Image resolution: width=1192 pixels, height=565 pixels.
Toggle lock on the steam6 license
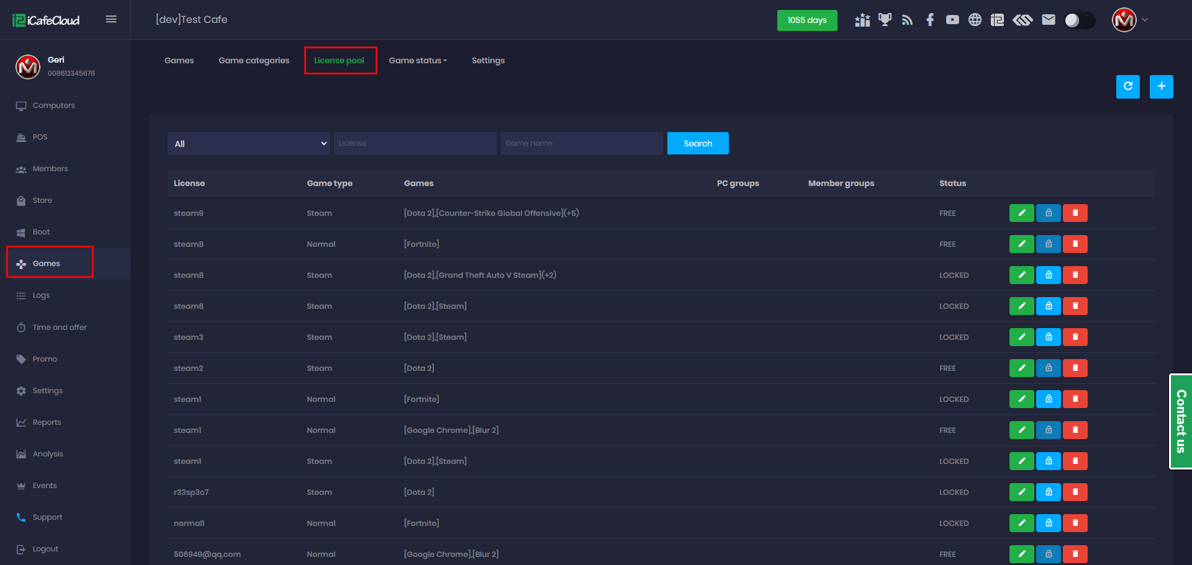pos(1048,306)
